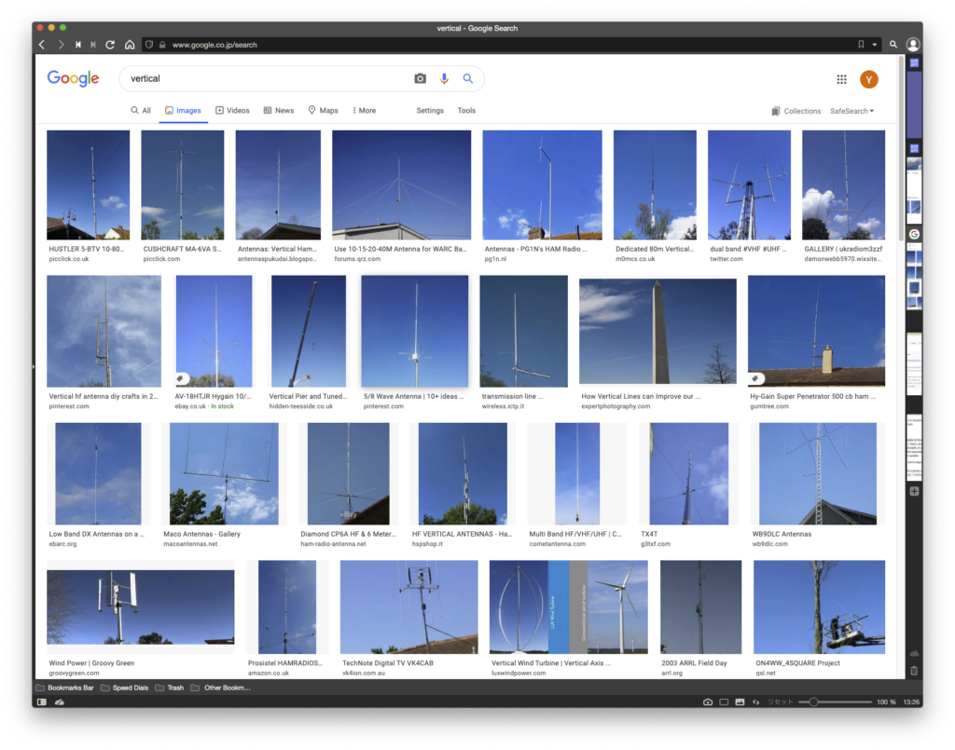This screenshot has width=955, height=750.
Task: Expand the More search categories menu
Action: click(x=364, y=111)
